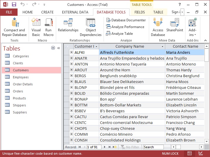
Task: Select row selector for ANATR record
Action: pyautogui.click(x=66, y=58)
